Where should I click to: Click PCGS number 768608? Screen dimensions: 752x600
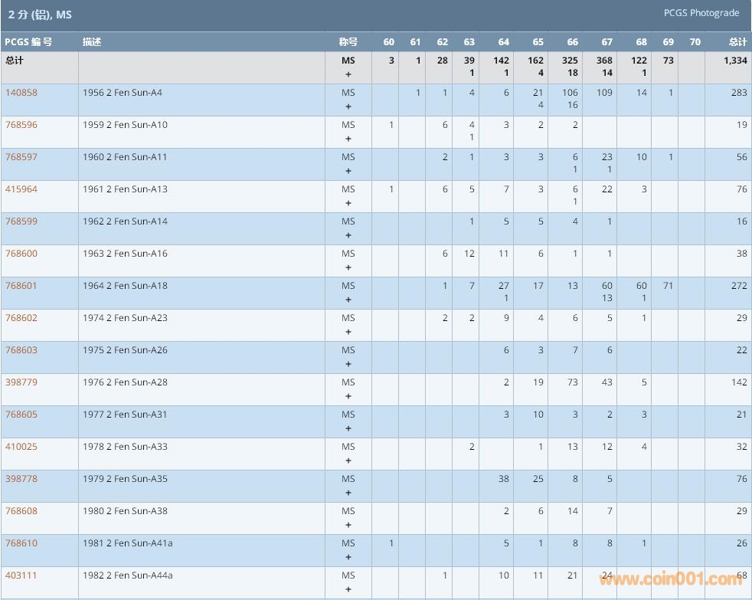click(21, 511)
